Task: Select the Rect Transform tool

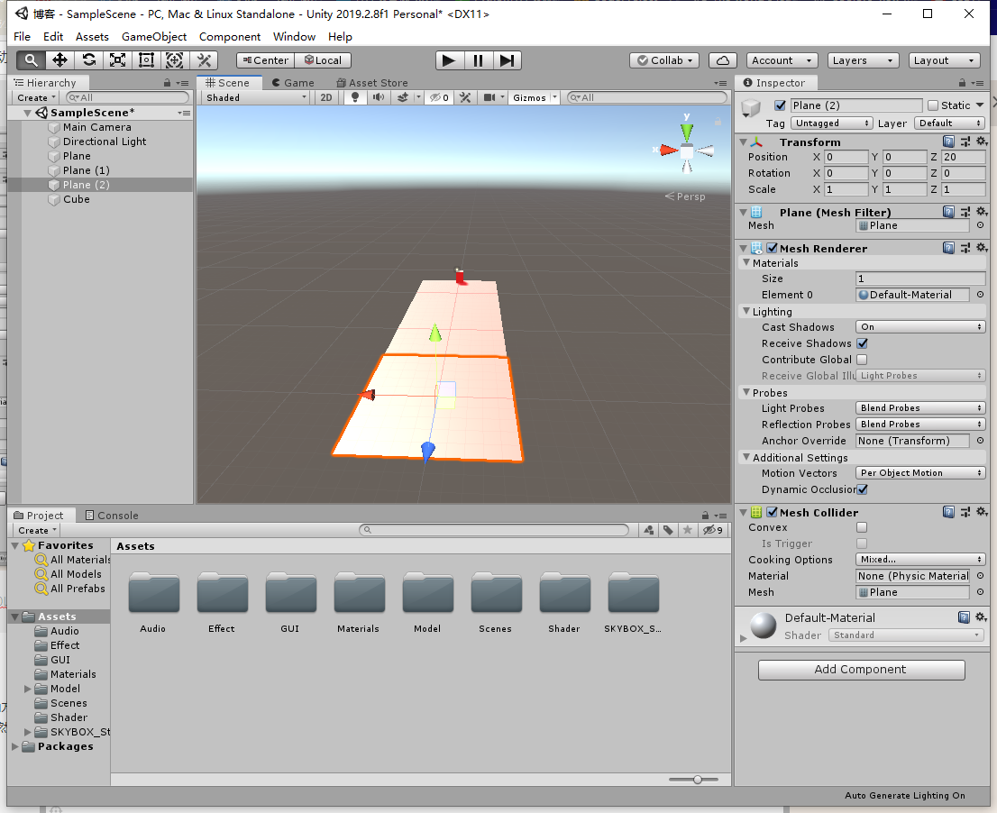Action: [x=146, y=60]
